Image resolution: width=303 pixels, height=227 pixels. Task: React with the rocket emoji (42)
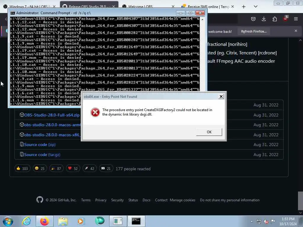pos(89,168)
